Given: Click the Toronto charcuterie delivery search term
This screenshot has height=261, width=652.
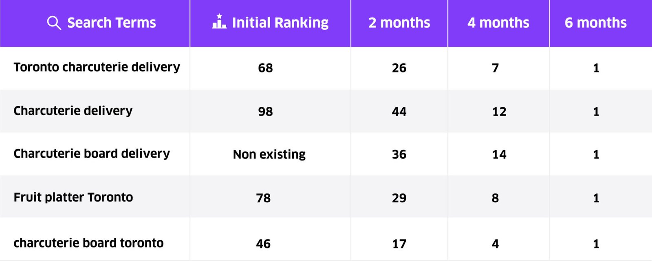Looking at the screenshot, I should coord(97,67).
